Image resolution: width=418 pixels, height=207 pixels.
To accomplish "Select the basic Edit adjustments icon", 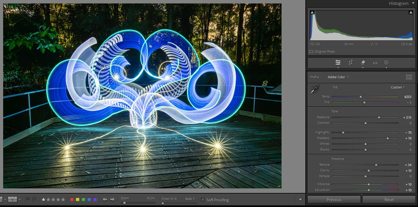I will click(338, 63).
